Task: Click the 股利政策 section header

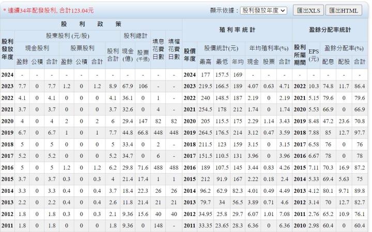Action: pyautogui.click(x=91, y=24)
